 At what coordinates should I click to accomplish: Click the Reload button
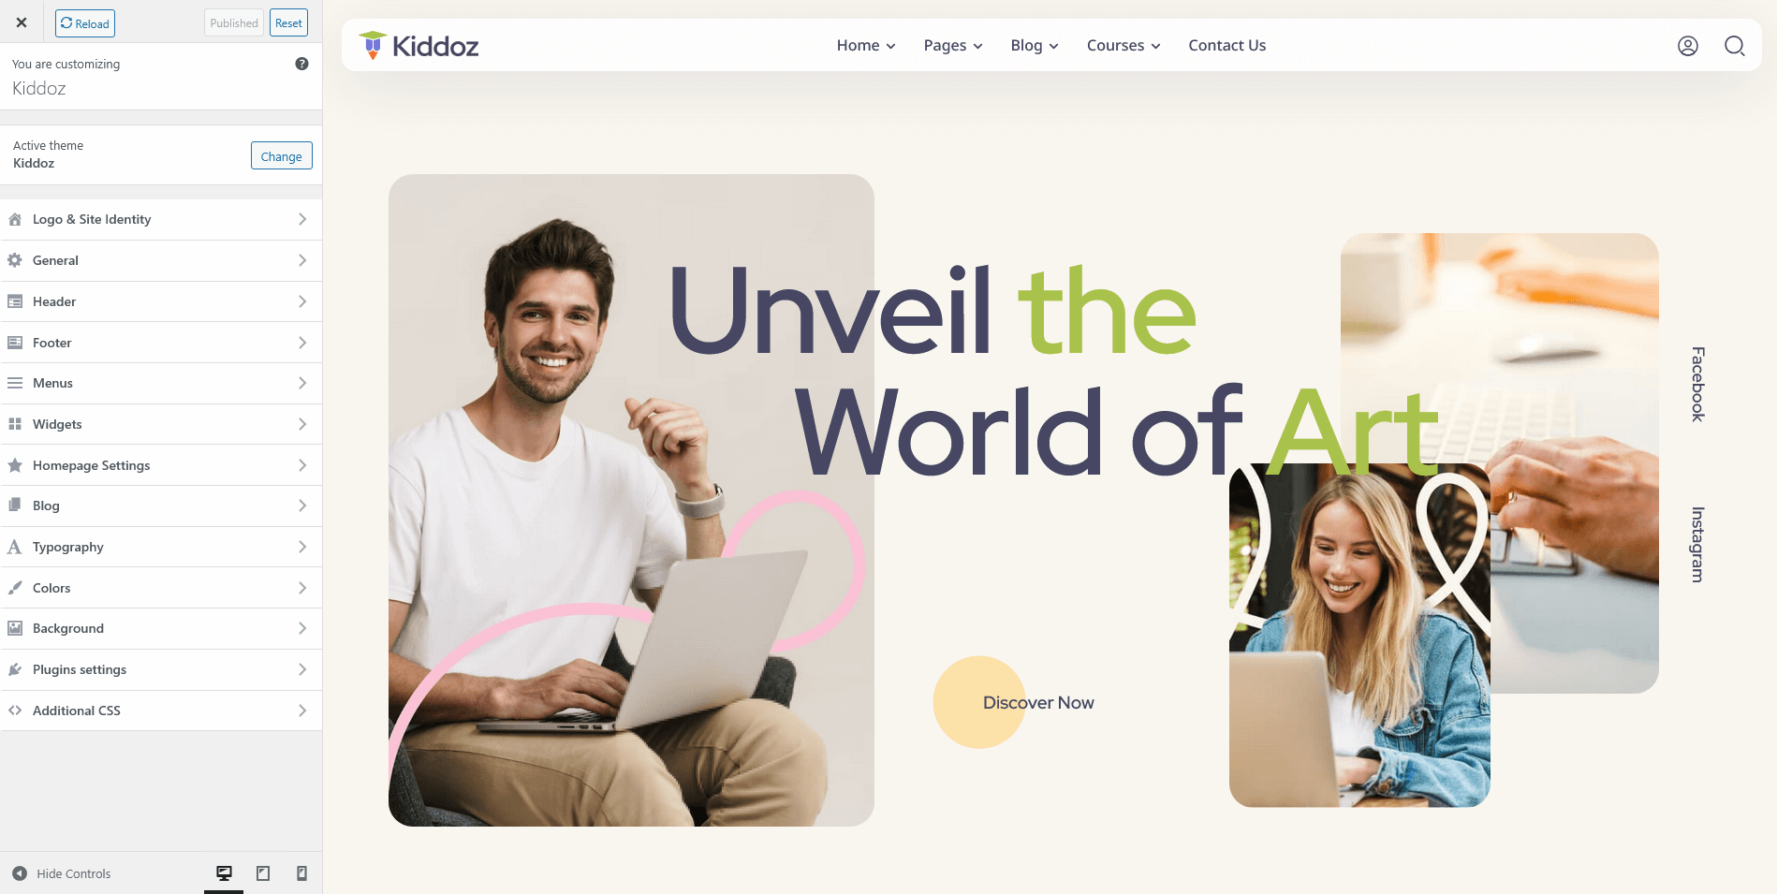tap(85, 23)
